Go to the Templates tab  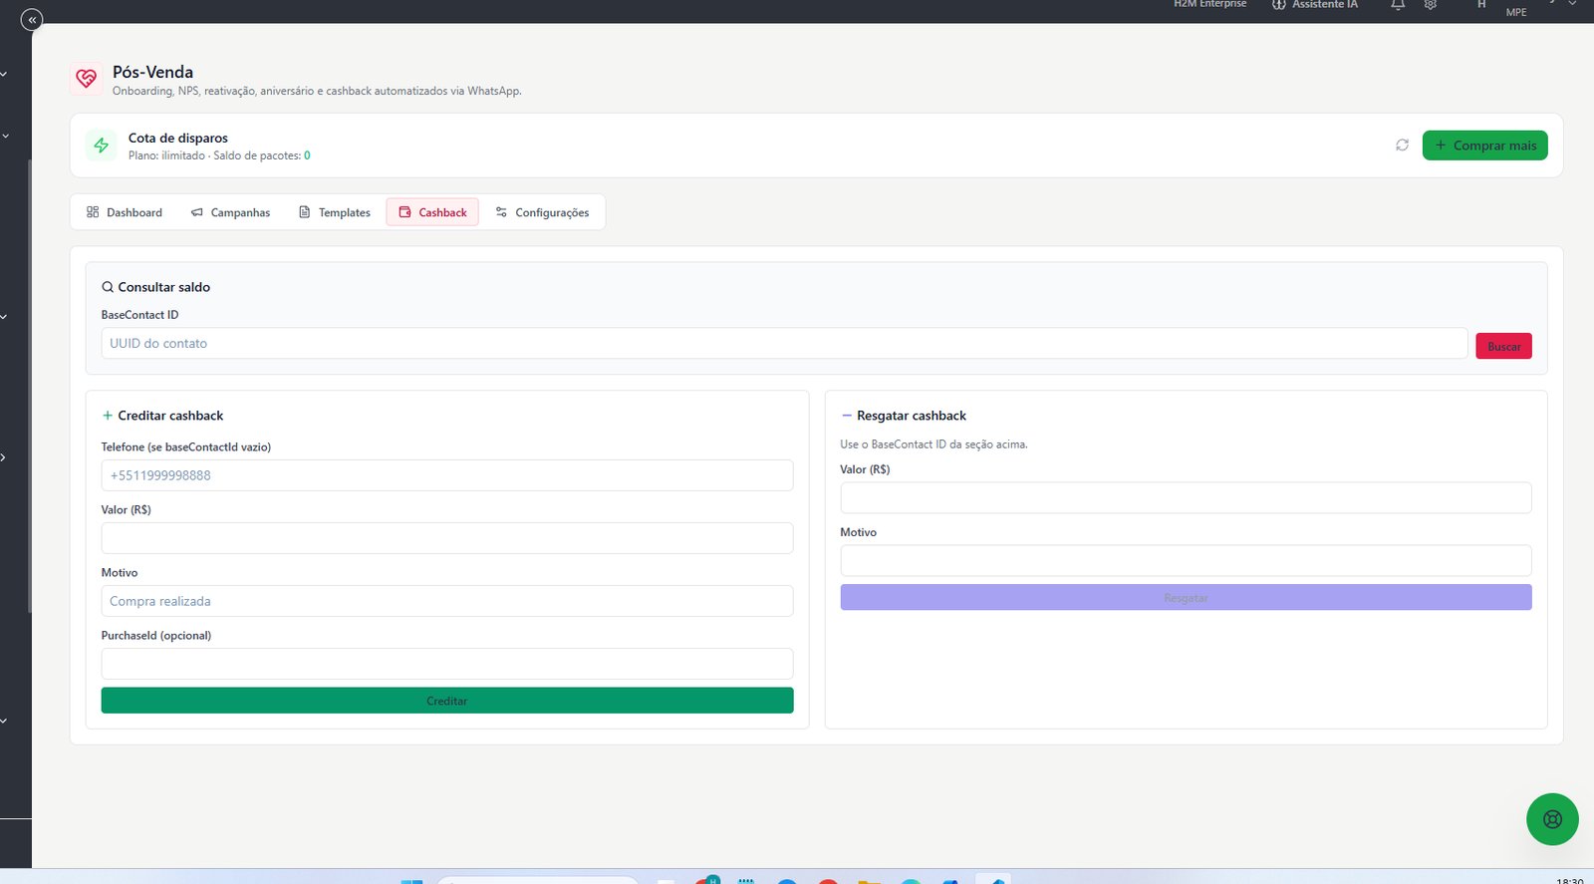(335, 212)
